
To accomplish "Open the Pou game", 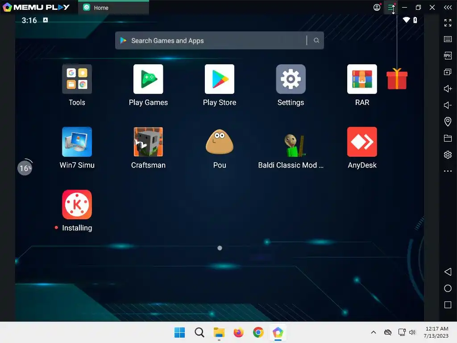I will 220,142.
